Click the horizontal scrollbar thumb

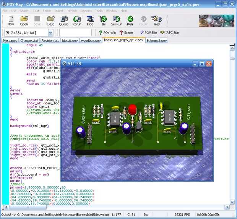pos(28,207)
